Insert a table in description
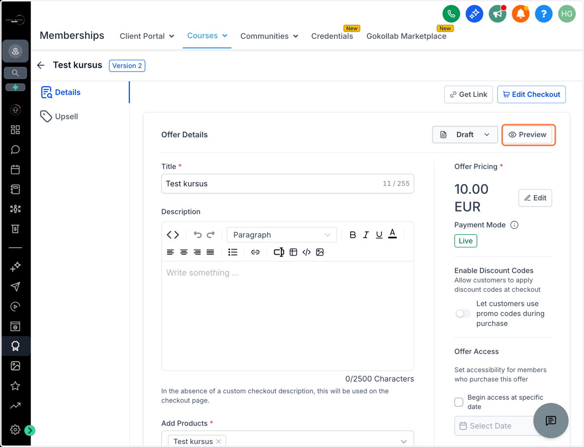 coord(293,252)
